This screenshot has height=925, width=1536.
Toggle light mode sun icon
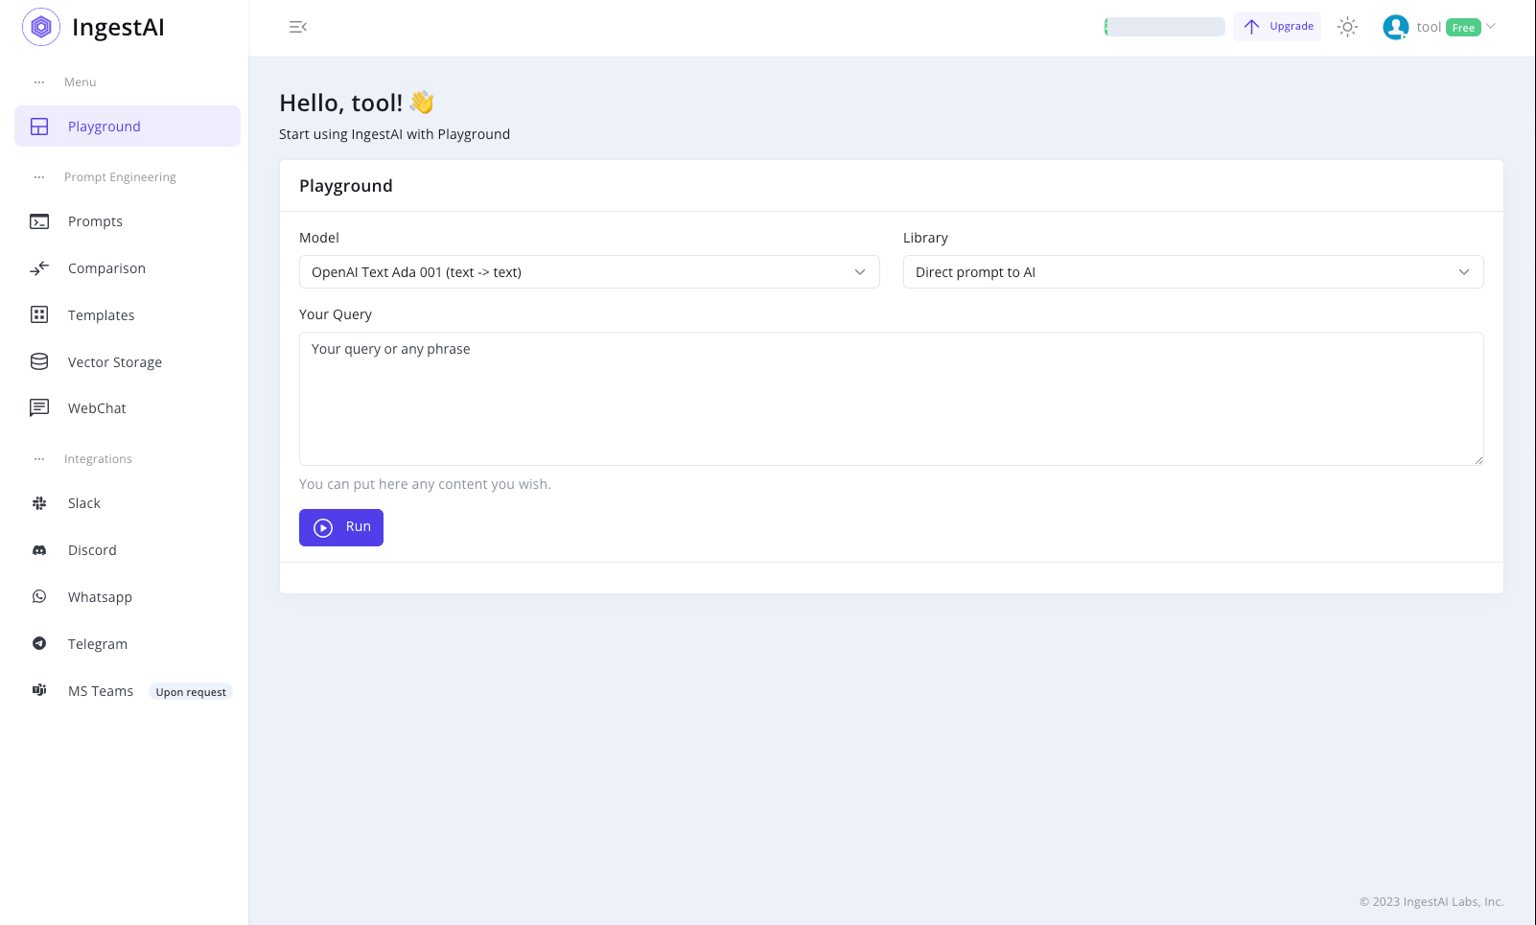(x=1347, y=27)
